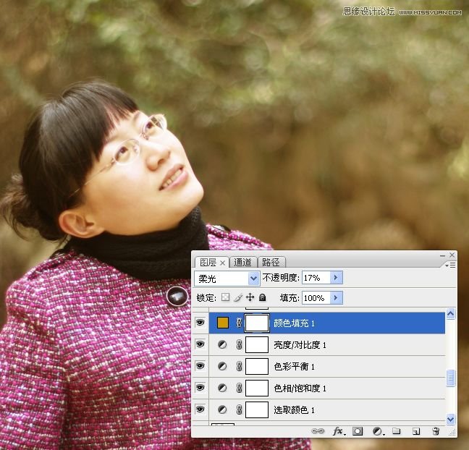The height and width of the screenshot is (450, 469).
Task: Click the mask link icon of 色彩平衡 1
Action: pos(239,366)
